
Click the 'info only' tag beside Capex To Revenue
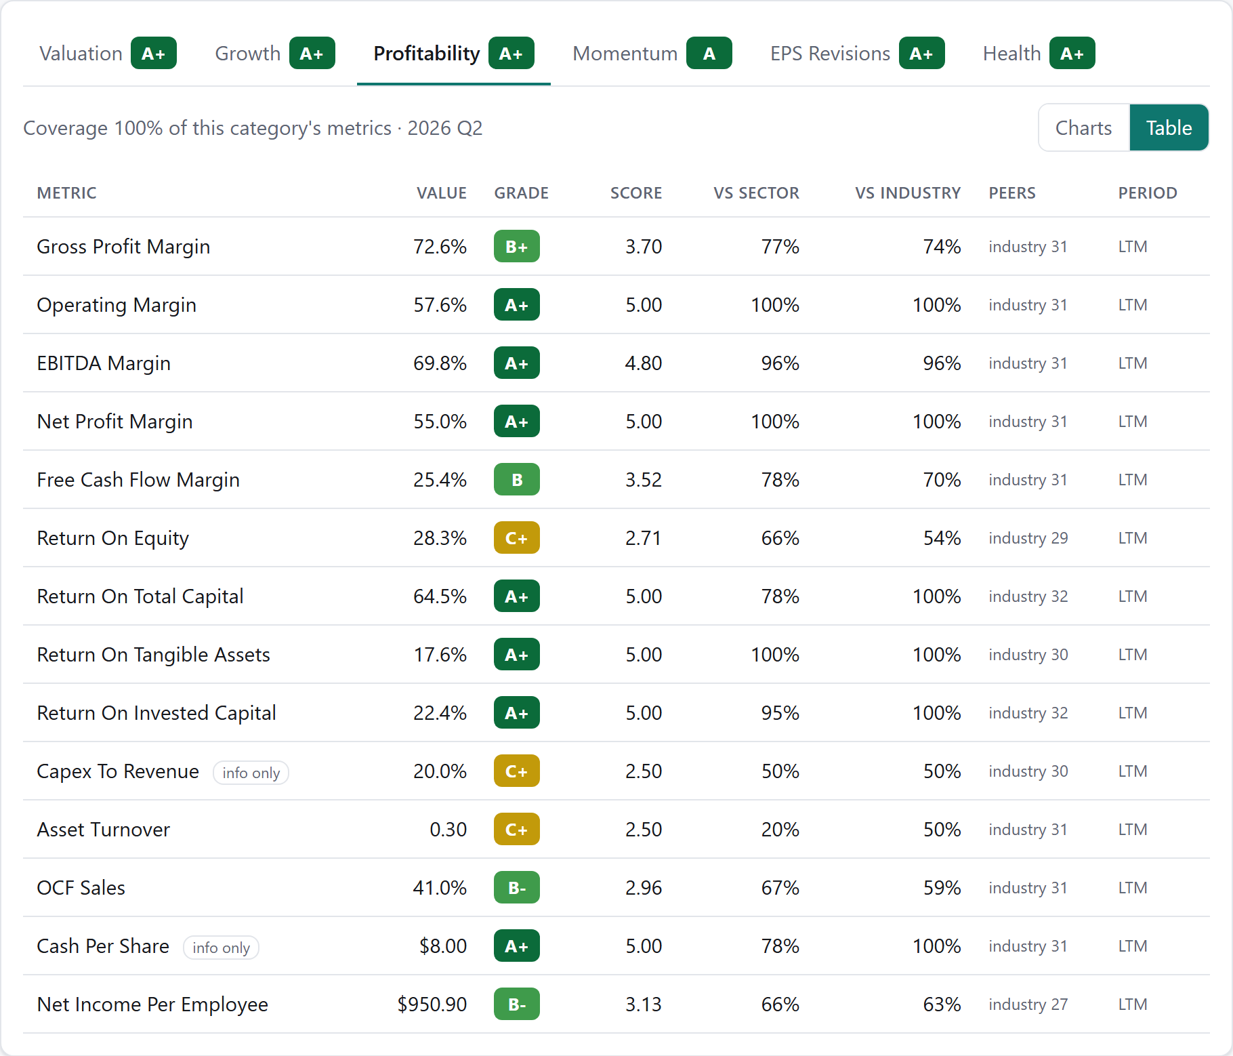coord(251,773)
